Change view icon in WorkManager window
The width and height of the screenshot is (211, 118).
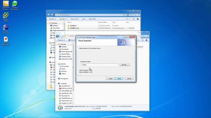(127, 19)
